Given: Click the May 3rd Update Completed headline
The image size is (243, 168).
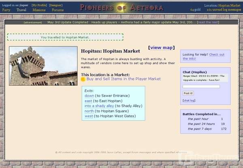Looking at the screenshot, I should tap(68, 22).
